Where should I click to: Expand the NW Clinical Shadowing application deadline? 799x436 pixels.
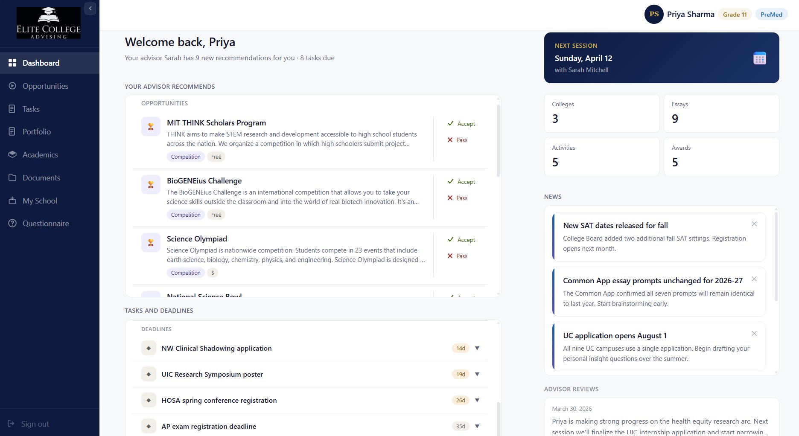click(x=477, y=349)
